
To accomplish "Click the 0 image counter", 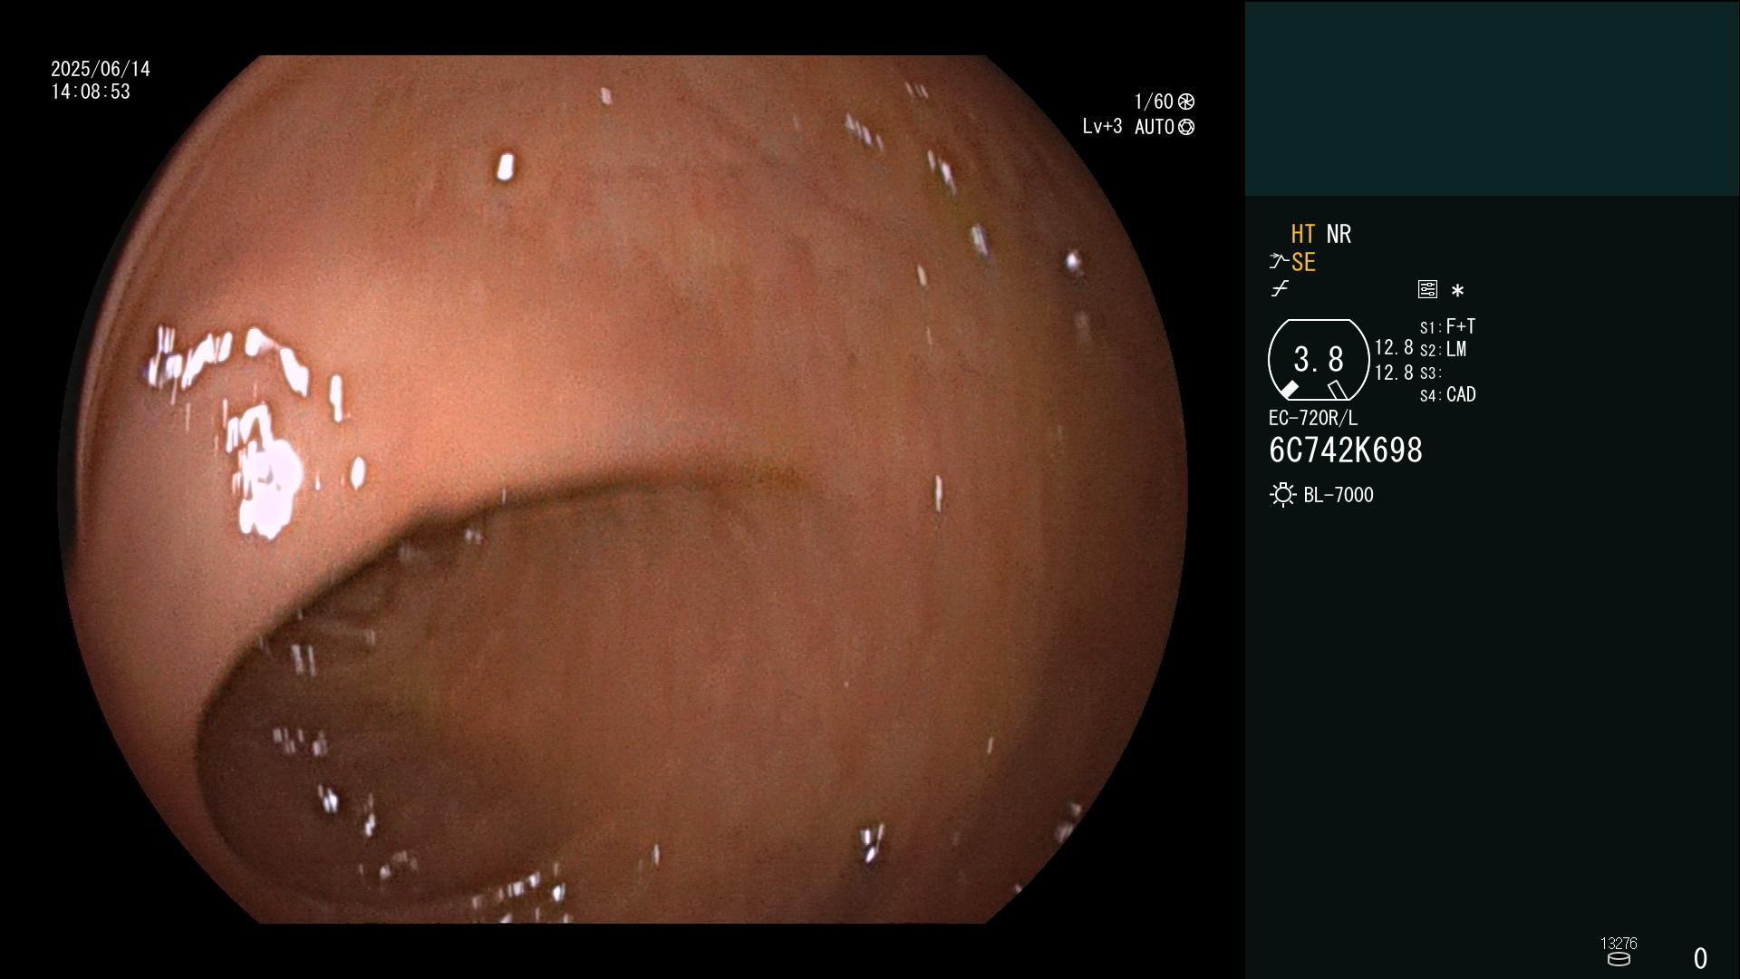I will pos(1700,958).
